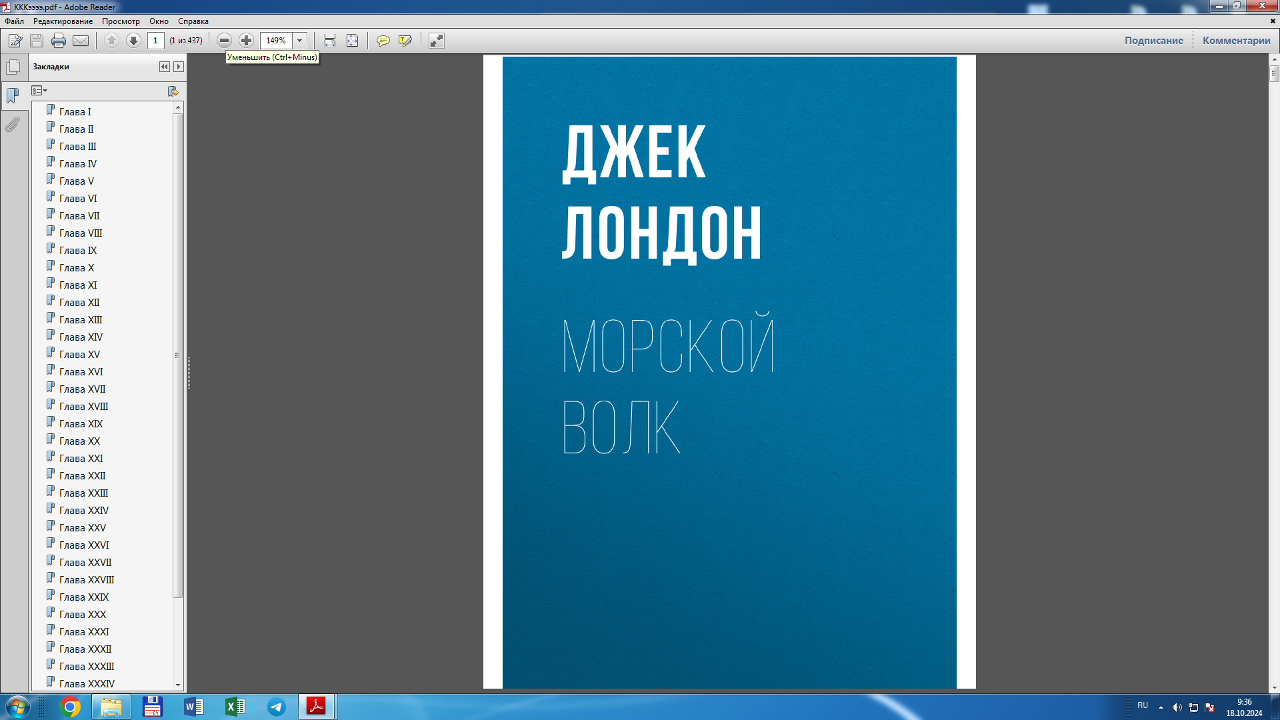Open the Print dialog from the toolbar
Image resolution: width=1280 pixels, height=720 pixels.
point(59,41)
